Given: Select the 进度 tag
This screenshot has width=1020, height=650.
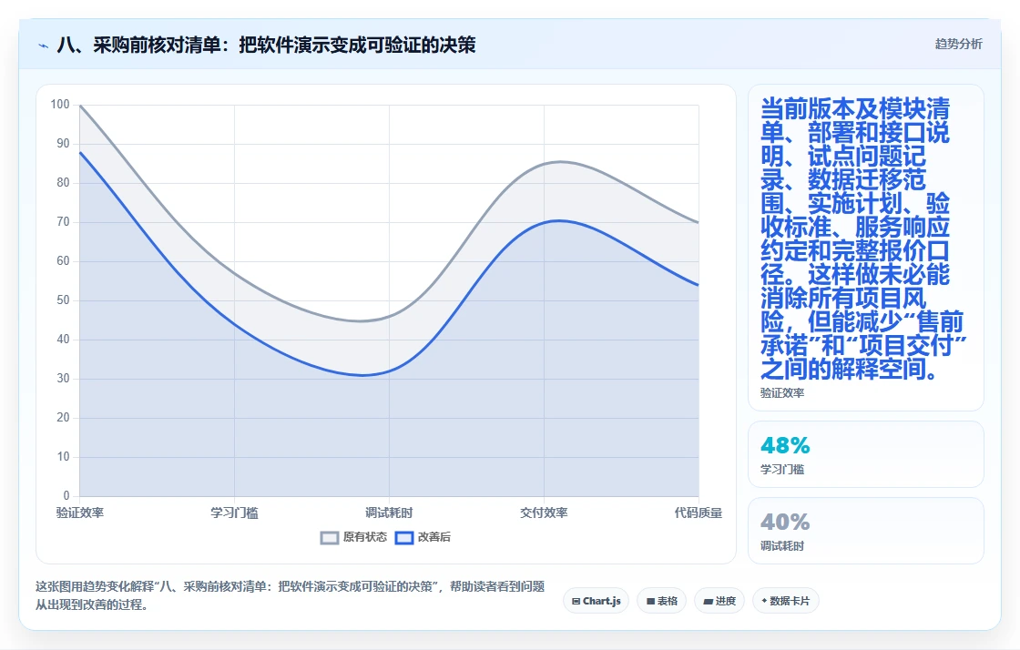Looking at the screenshot, I should pos(719,601).
